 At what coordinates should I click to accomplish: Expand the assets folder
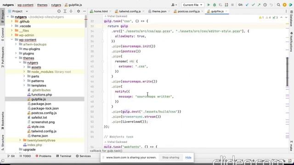(x=24, y=67)
